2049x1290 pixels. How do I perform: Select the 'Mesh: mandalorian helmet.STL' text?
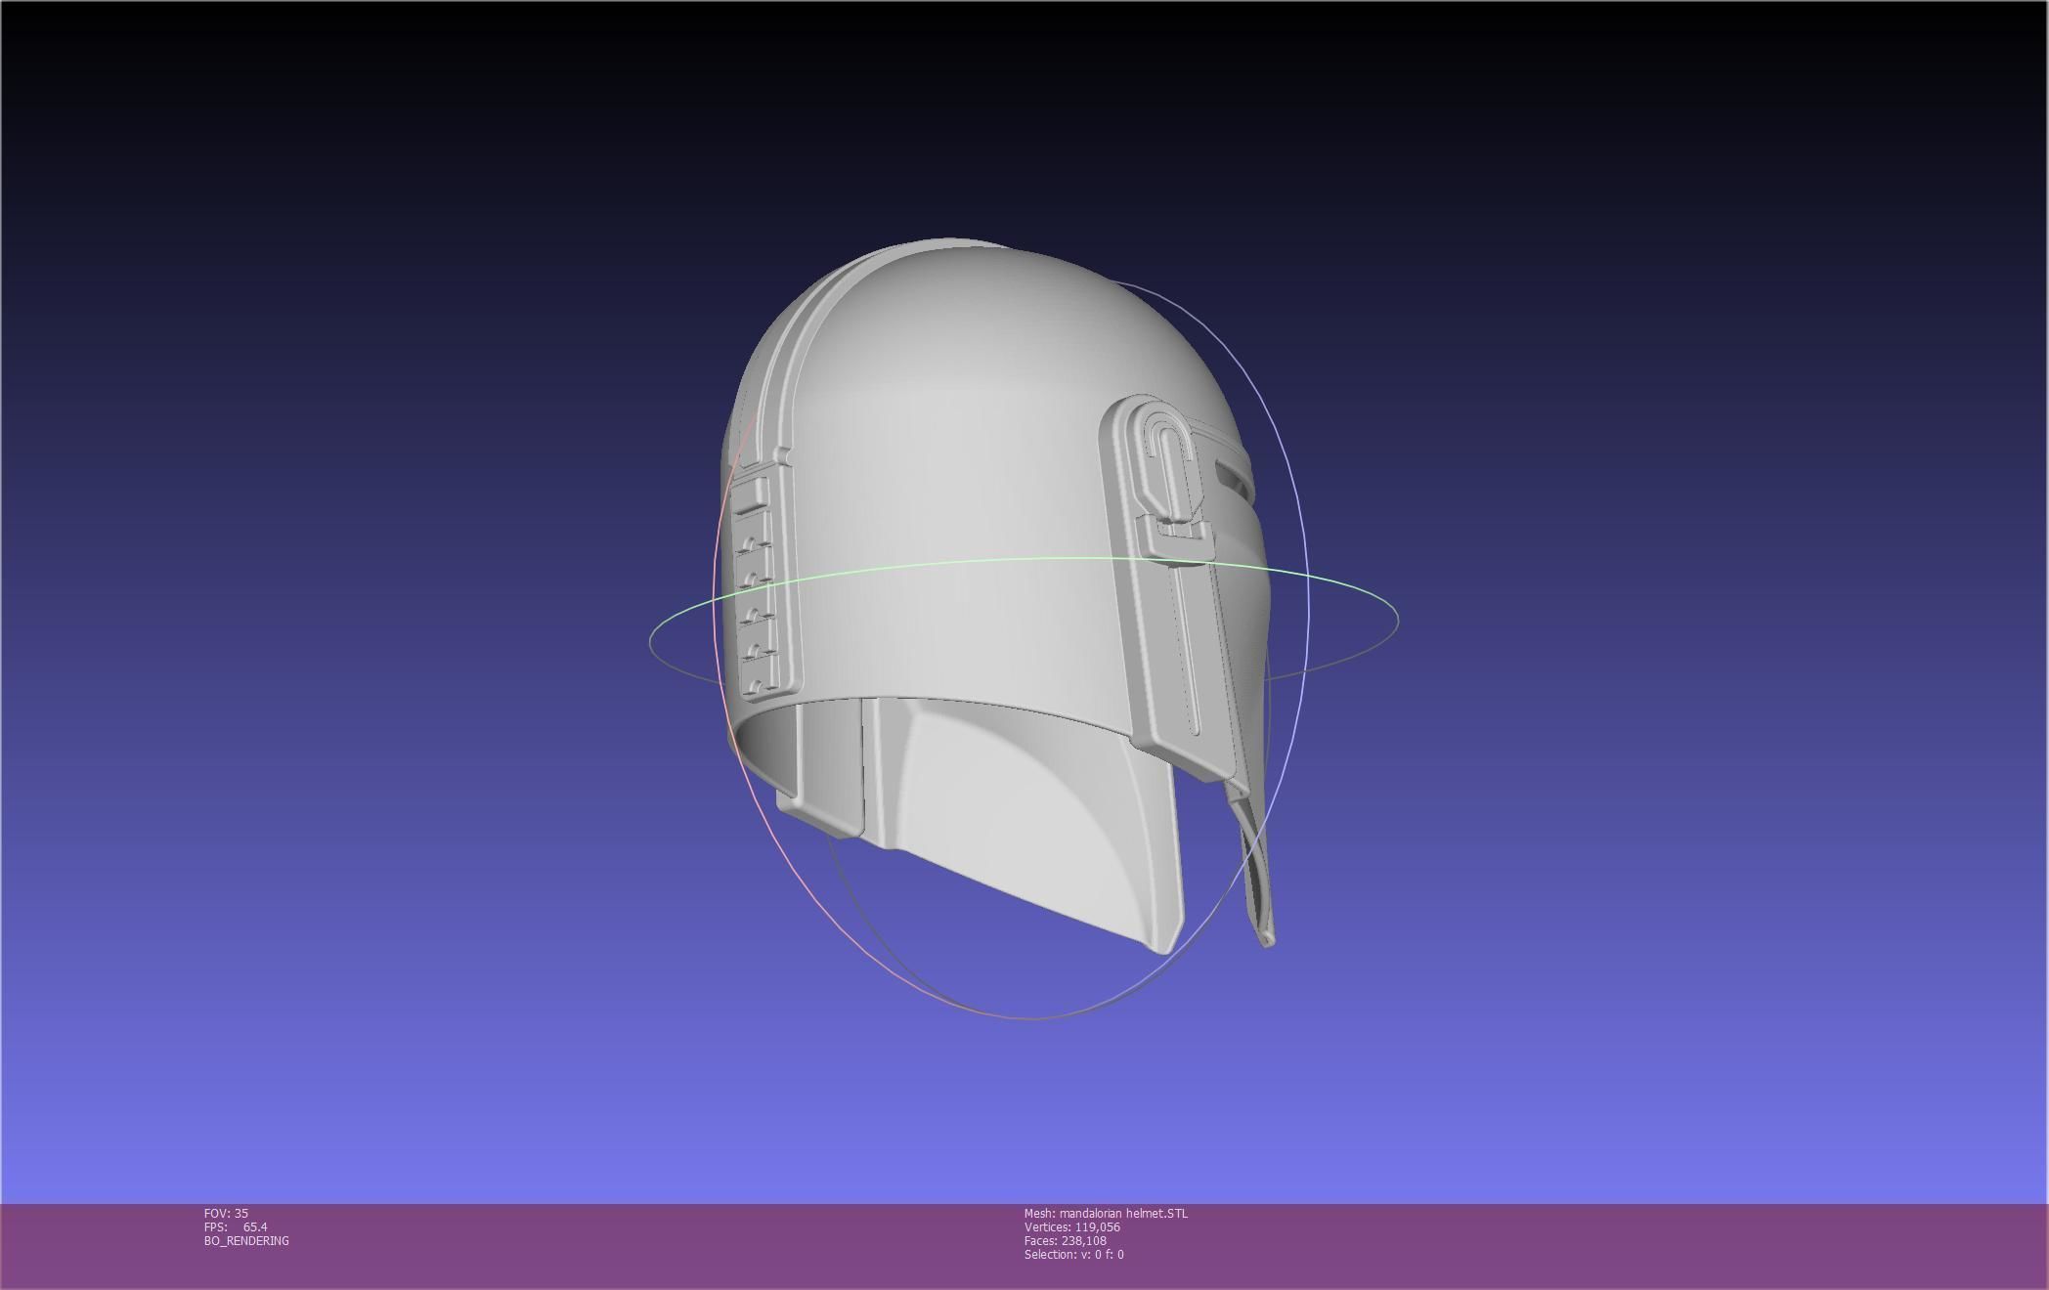1106,1213
